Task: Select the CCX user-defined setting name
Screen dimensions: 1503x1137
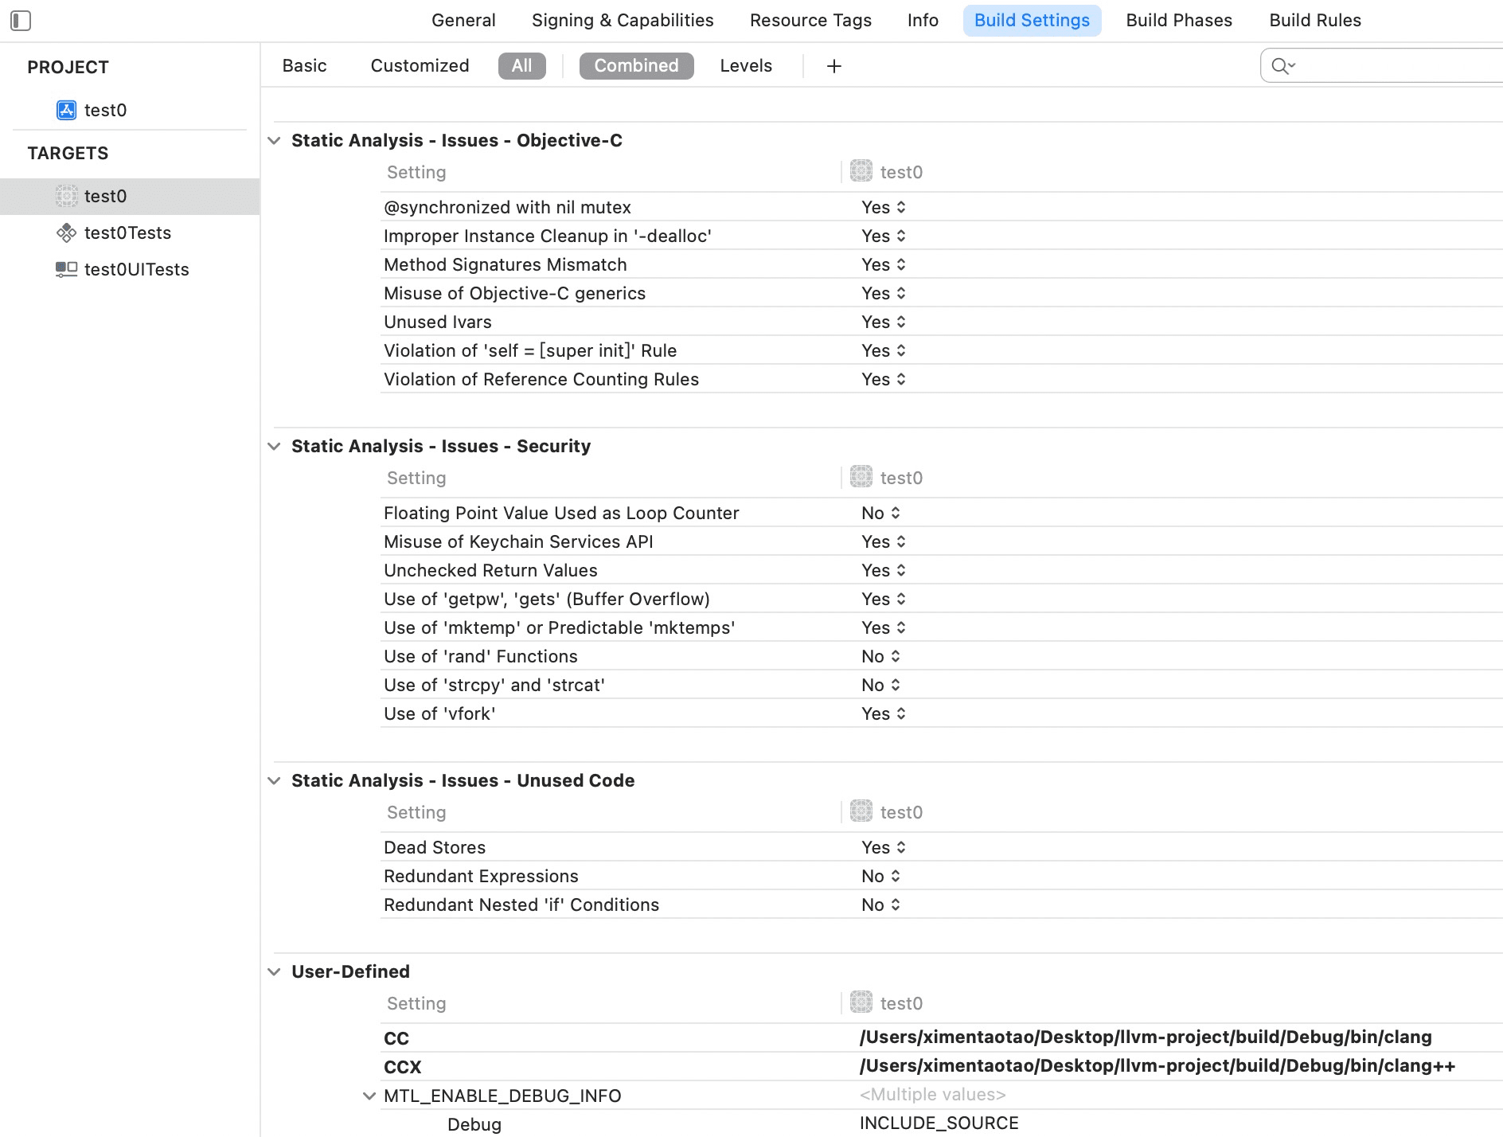Action: pos(403,1067)
